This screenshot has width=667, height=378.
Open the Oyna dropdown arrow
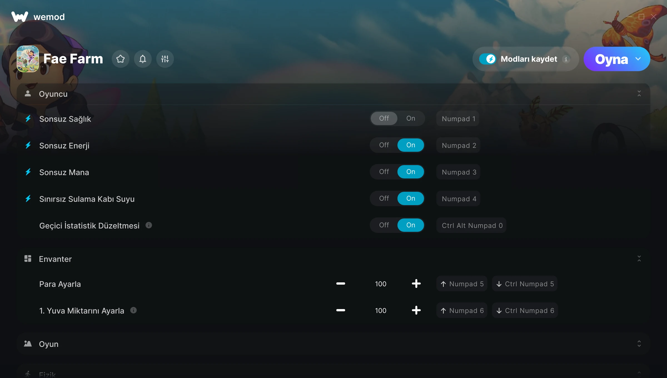coord(638,59)
